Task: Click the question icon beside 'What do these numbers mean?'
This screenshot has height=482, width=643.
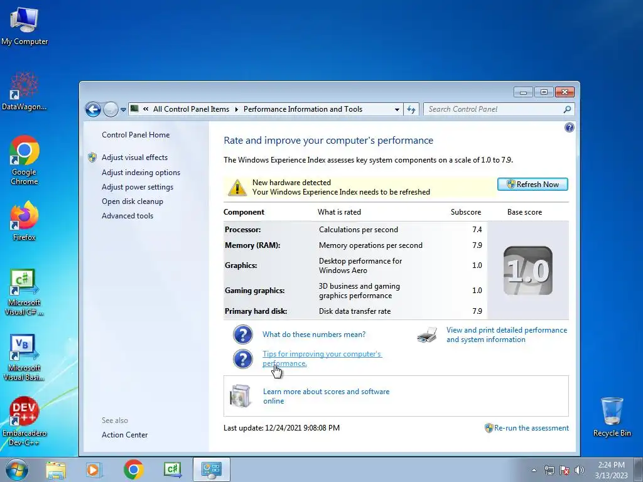Action: 243,335
